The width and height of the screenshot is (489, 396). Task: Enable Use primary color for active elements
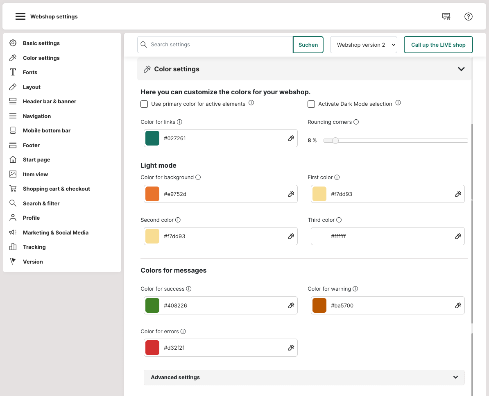pyautogui.click(x=144, y=104)
